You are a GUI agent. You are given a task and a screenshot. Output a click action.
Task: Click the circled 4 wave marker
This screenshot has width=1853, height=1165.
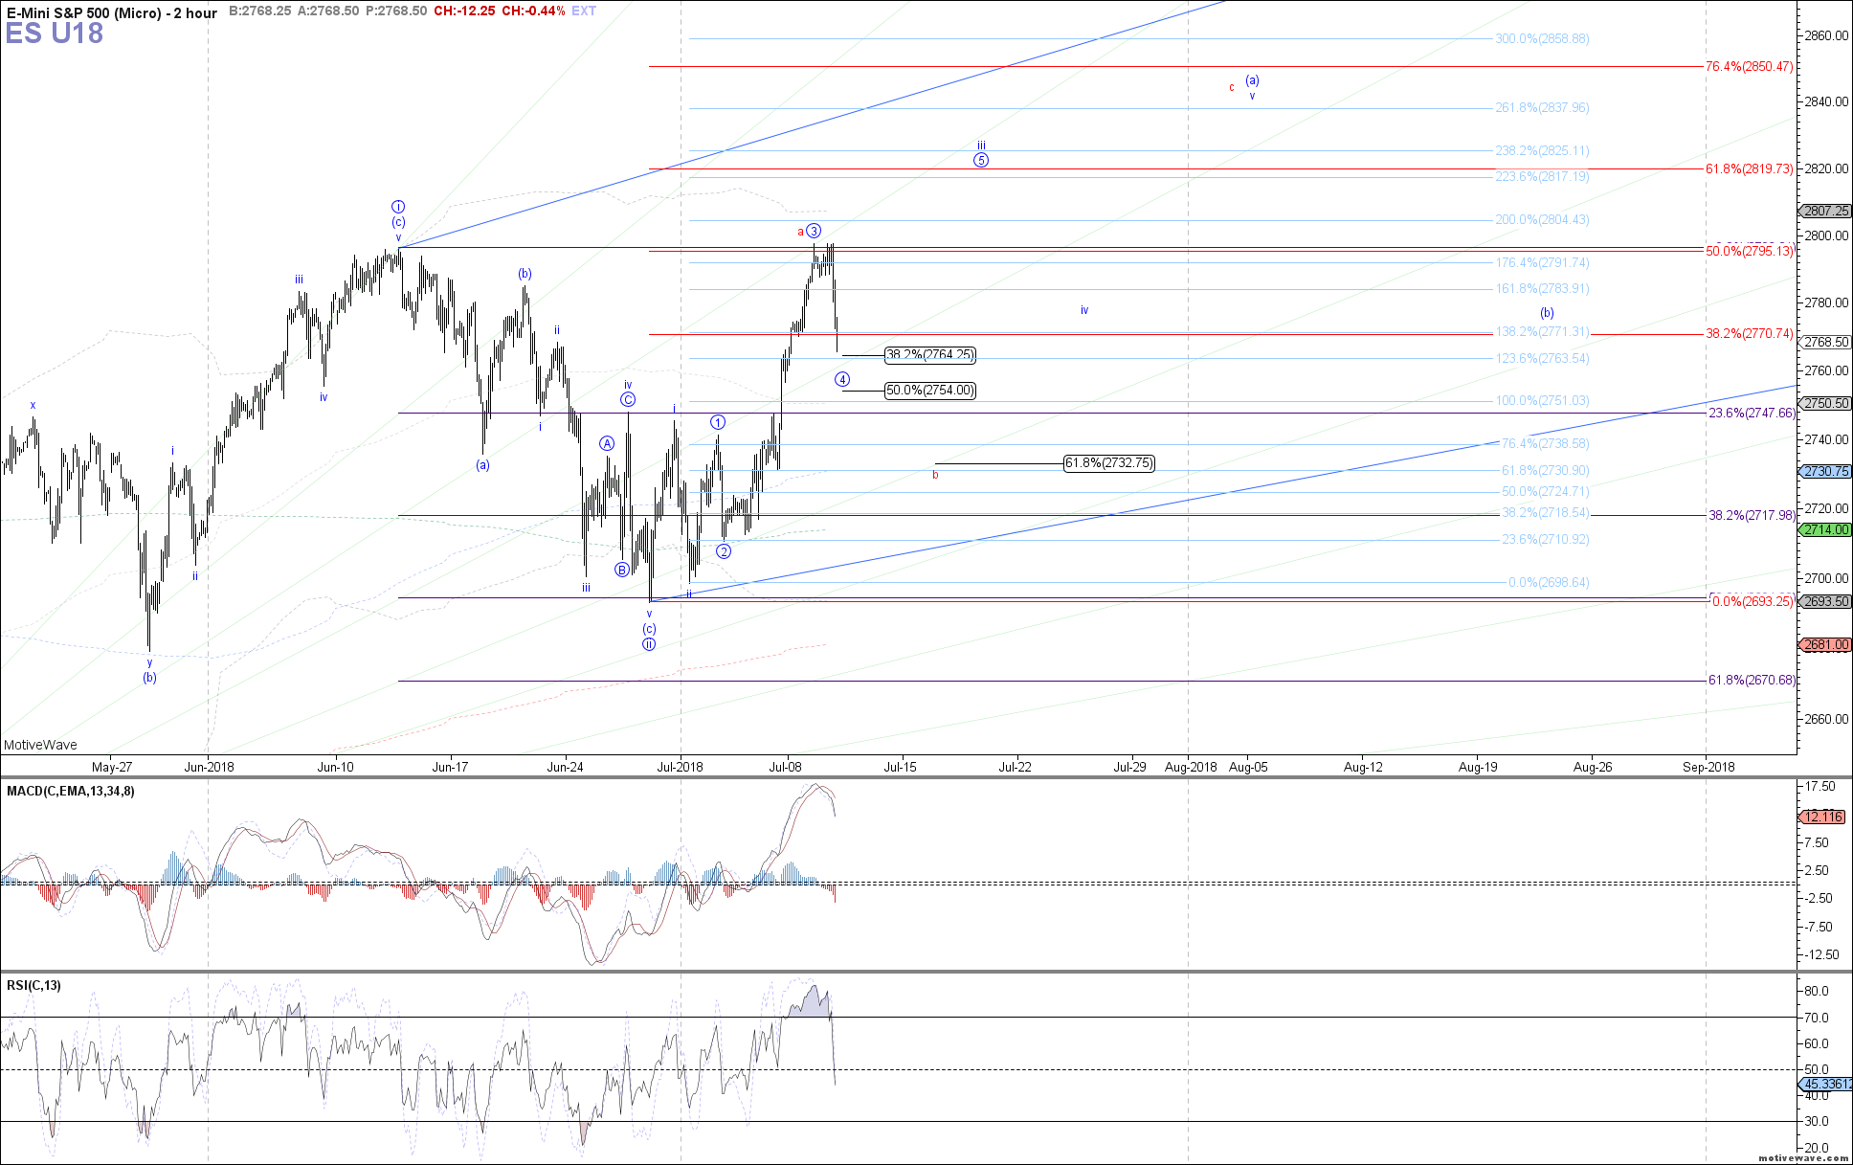842,380
